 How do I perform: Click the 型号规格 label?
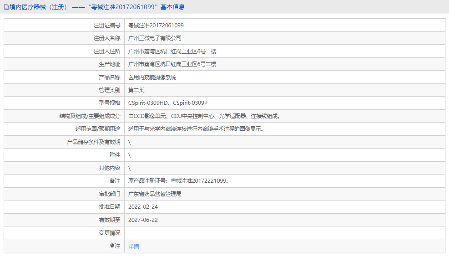109,103
